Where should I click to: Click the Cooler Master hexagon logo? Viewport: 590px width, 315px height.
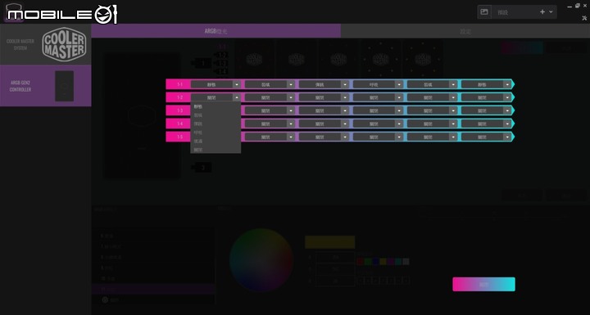(x=64, y=44)
